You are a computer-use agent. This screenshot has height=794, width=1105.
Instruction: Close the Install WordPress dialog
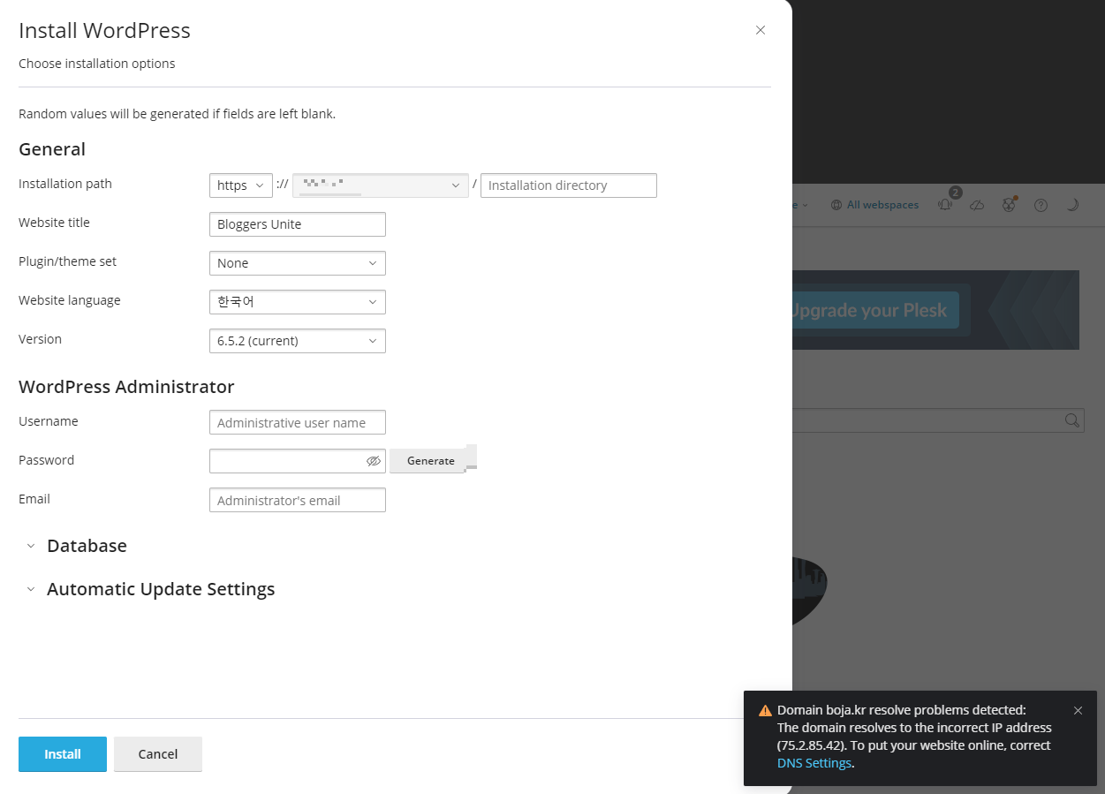tap(760, 30)
